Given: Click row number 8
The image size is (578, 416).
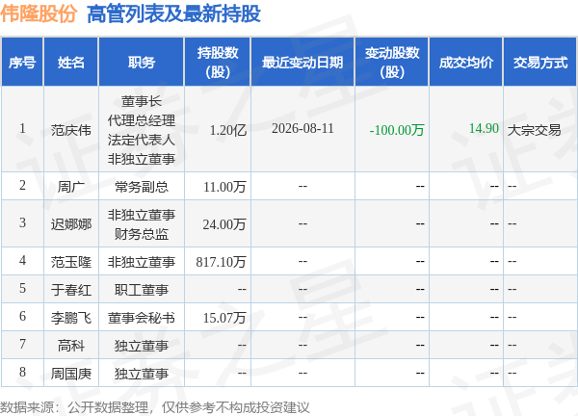Looking at the screenshot, I should click(22, 372).
